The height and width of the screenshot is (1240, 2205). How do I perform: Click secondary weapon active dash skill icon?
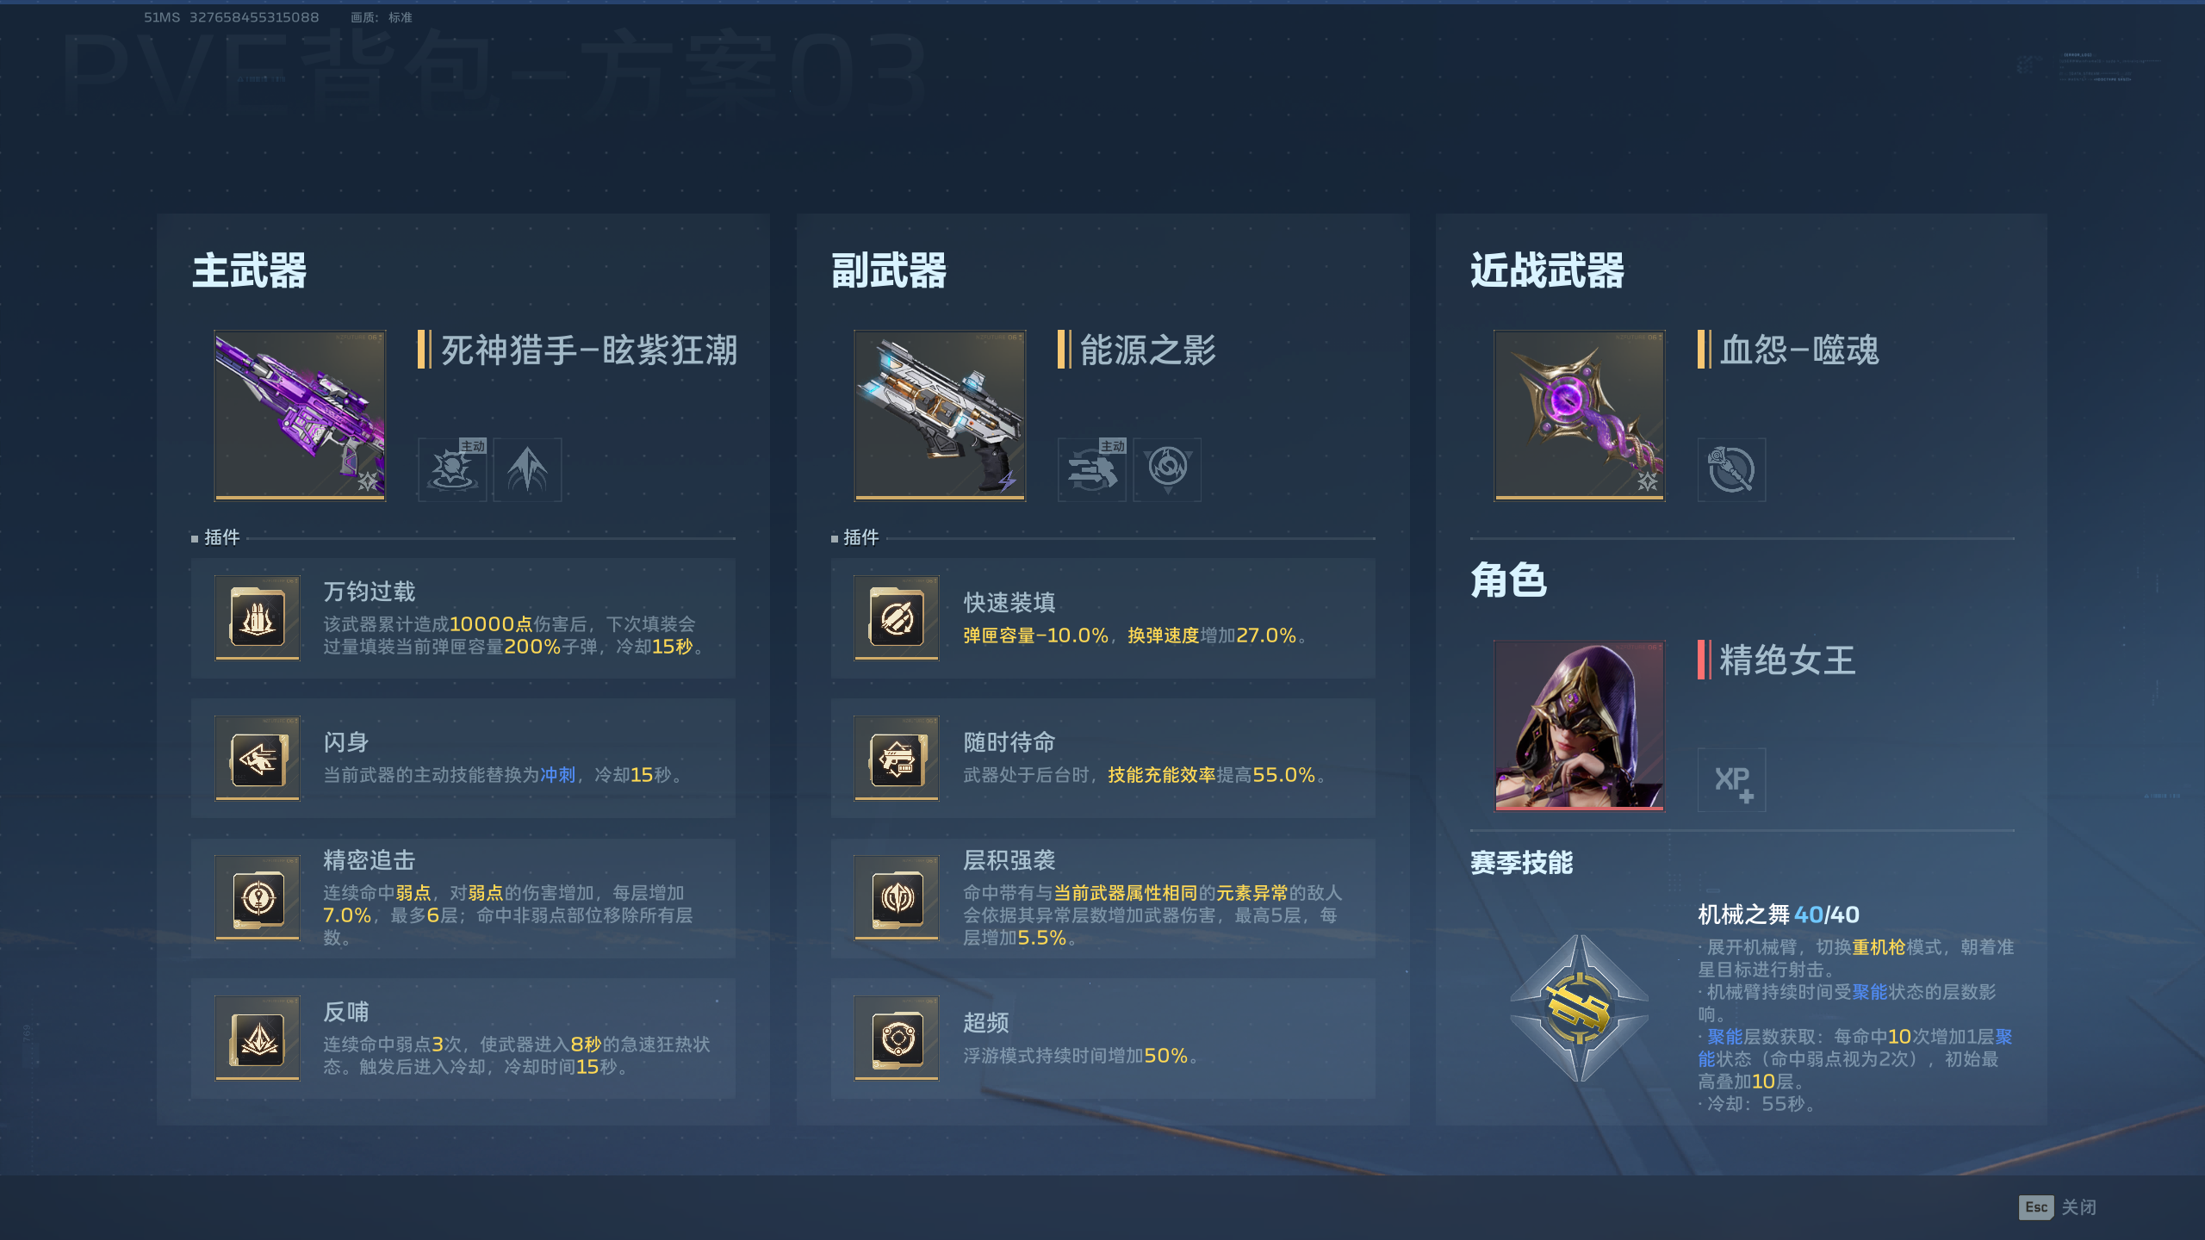pos(1092,469)
